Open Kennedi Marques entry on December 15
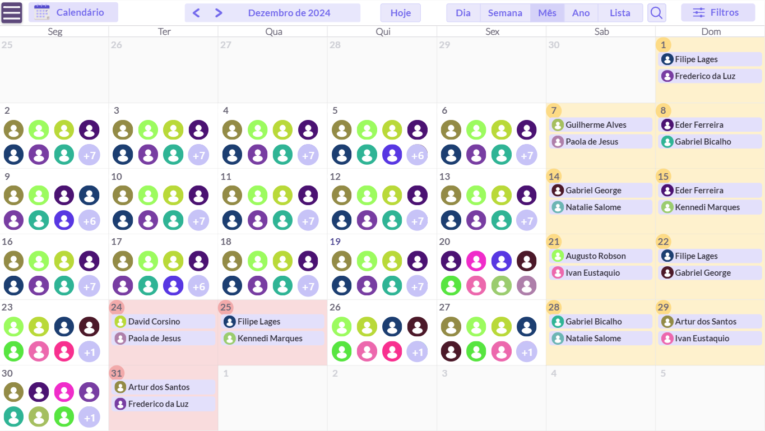The width and height of the screenshot is (765, 431). (x=710, y=207)
